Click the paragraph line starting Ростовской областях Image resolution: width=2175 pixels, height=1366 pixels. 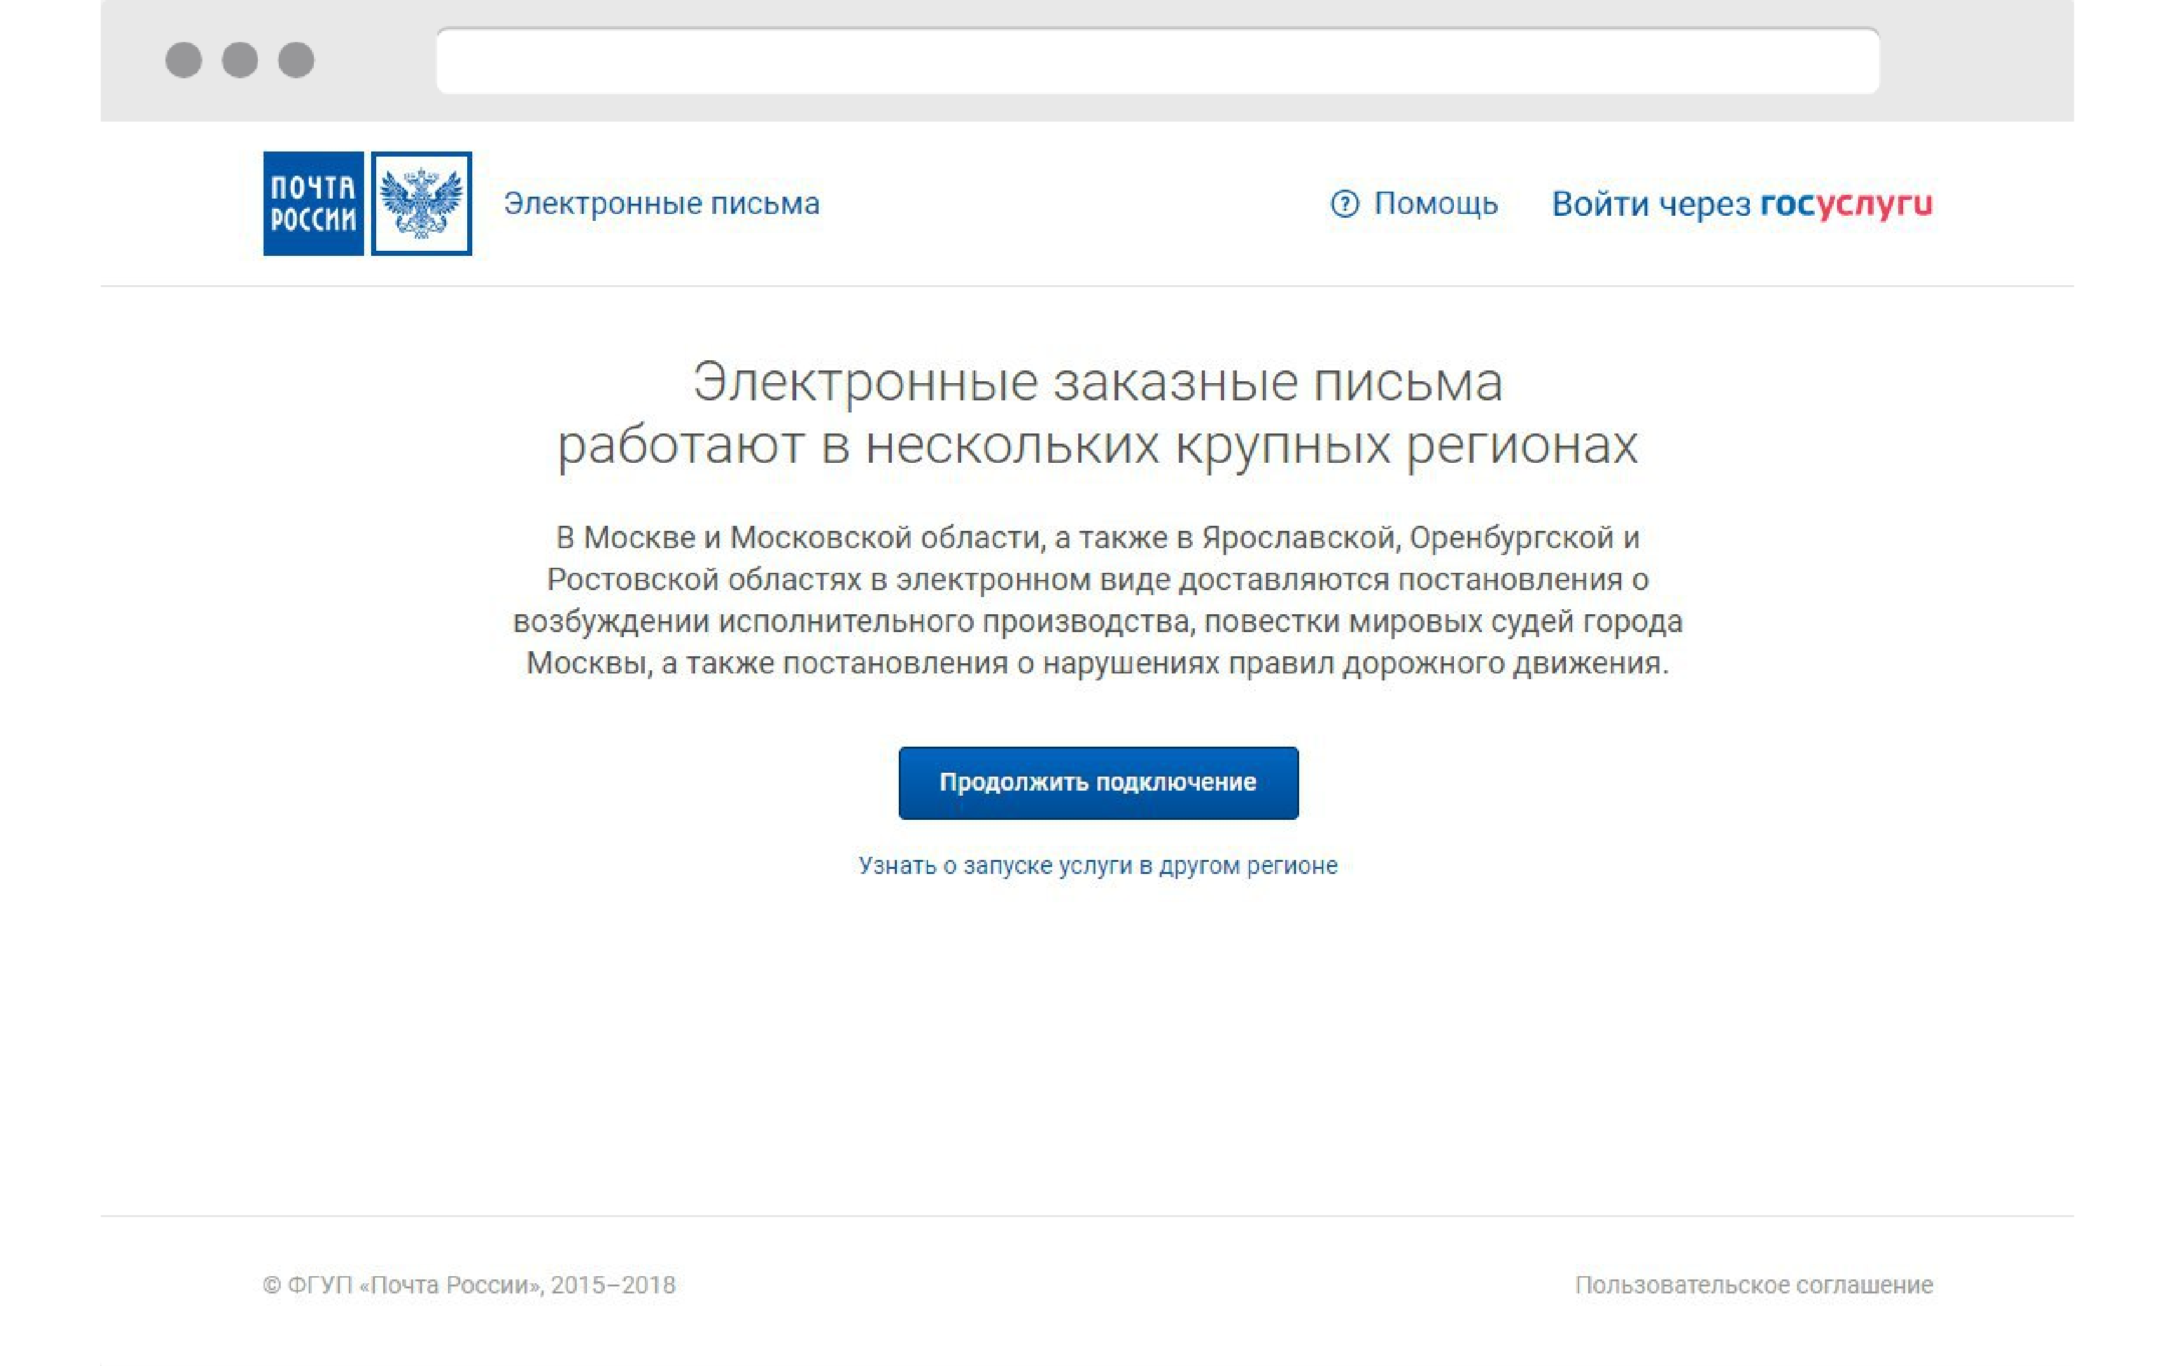[1097, 579]
